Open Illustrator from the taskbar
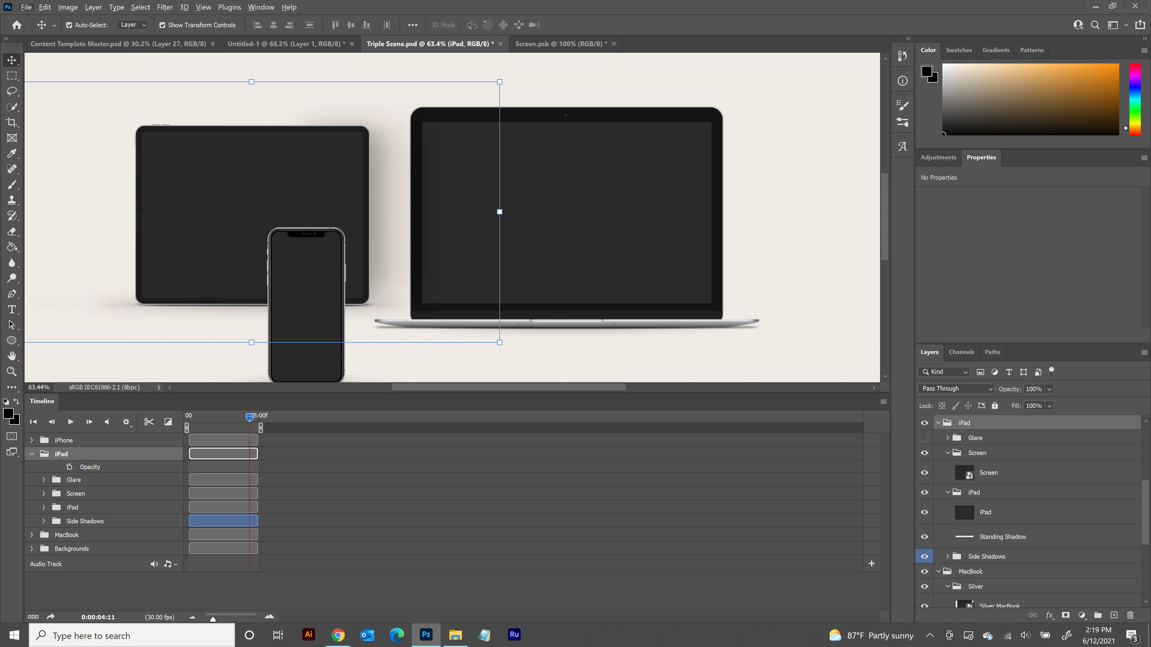The height and width of the screenshot is (647, 1151). coord(308,634)
